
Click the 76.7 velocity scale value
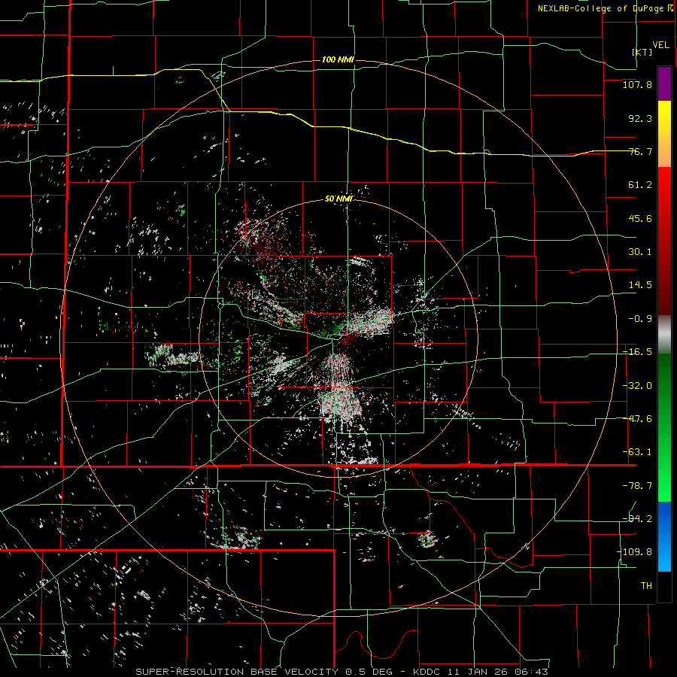point(640,151)
